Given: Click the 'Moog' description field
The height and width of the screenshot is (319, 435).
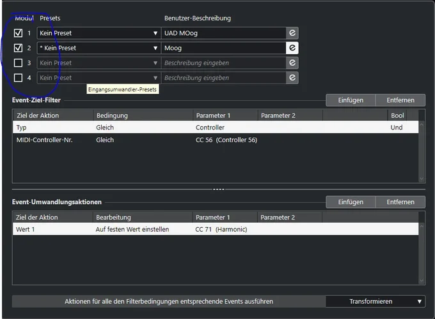Looking at the screenshot, I should [x=223, y=48].
